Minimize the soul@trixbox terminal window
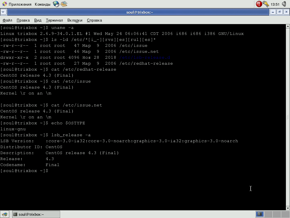The height and width of the screenshot is (218, 290). coord(273,12)
